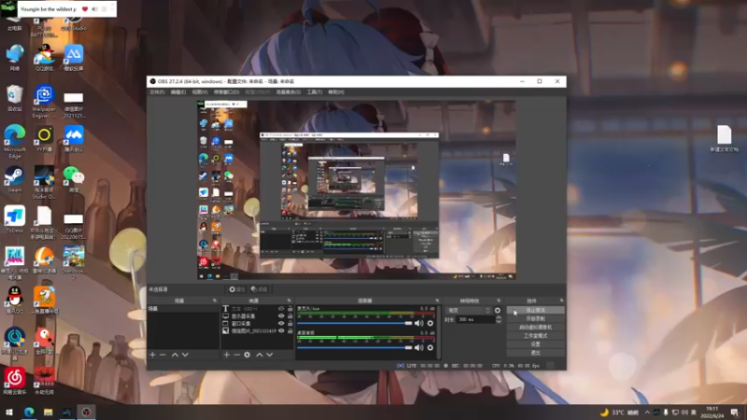Viewport: 747px width, 420px height.
Task: Click the OBS preview canvas
Action: tap(357, 189)
